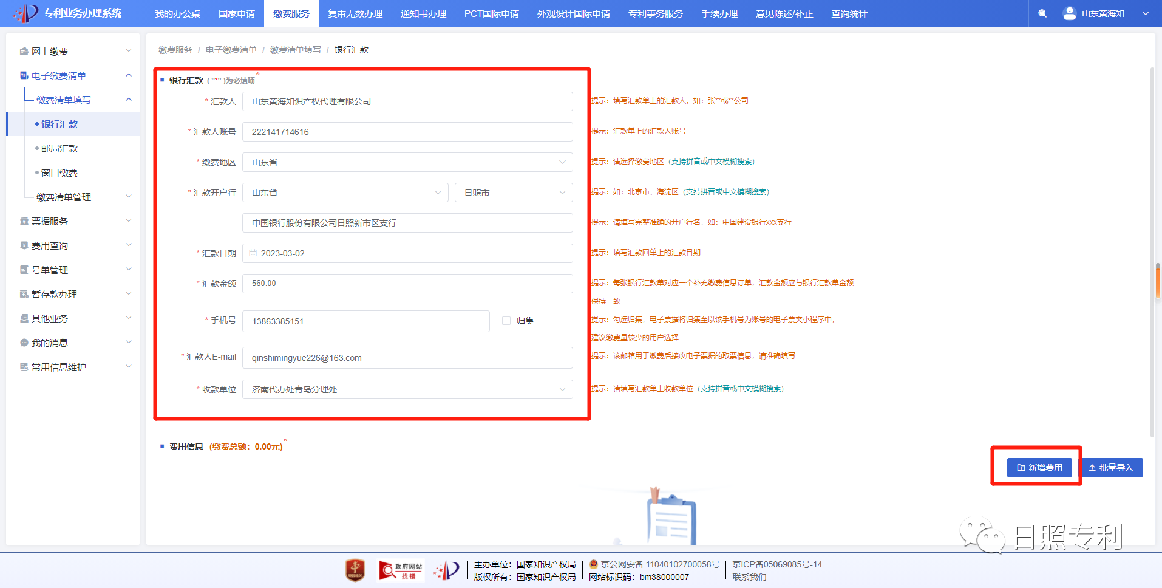Click the 网上缴费 sidebar icon
This screenshot has height=588, width=1162.
24,52
